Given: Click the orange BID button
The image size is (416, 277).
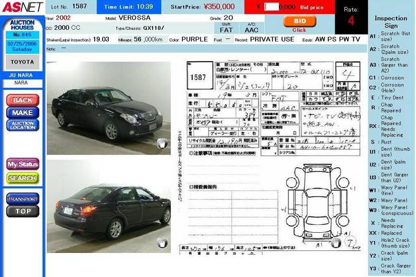Looking at the screenshot, I should (300, 21).
